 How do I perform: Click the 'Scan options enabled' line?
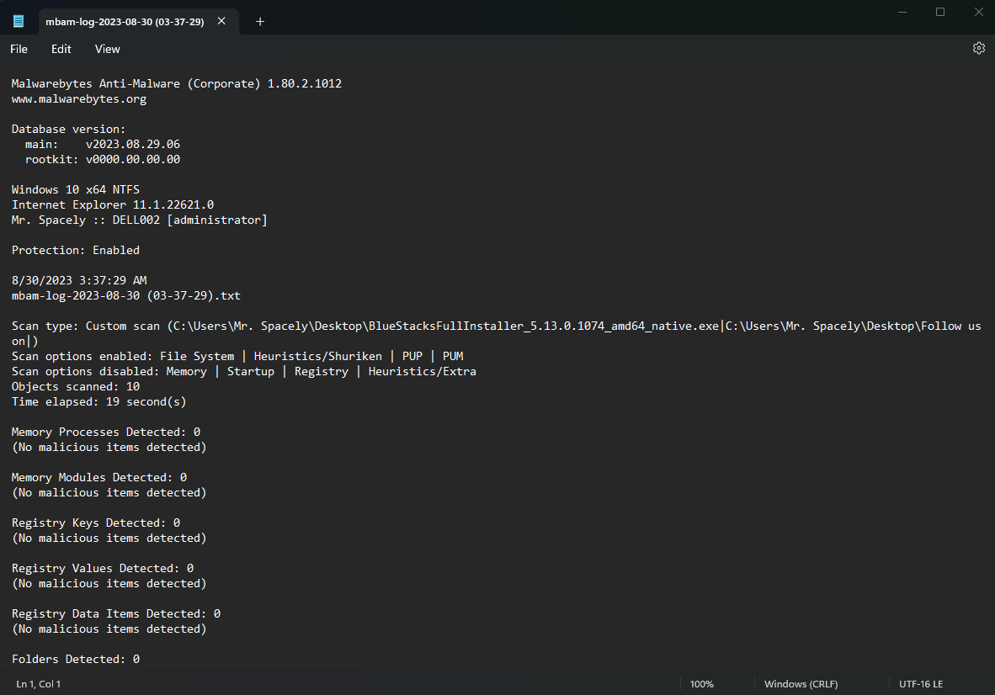pos(237,357)
